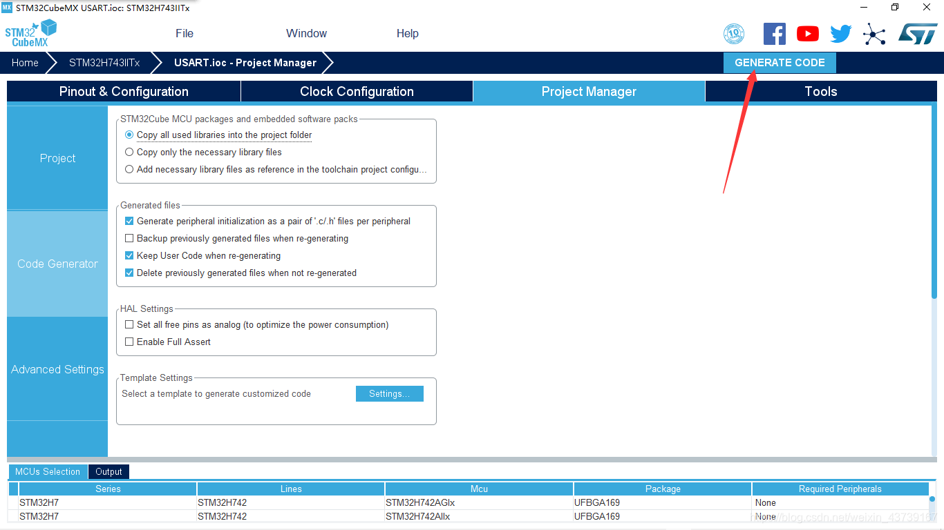This screenshot has width=944, height=530.
Task: Open the ST logo website link
Action: click(918, 33)
